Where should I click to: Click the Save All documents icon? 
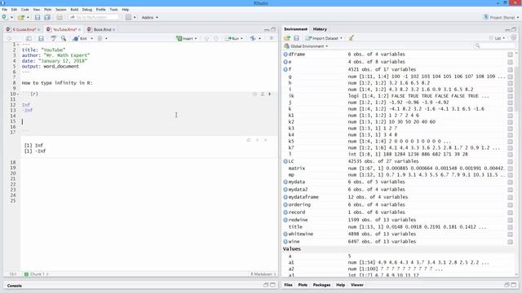click(x=47, y=17)
